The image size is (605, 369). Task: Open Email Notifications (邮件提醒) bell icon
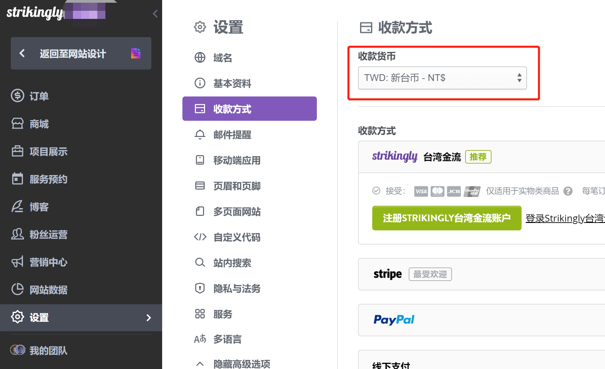pos(200,134)
